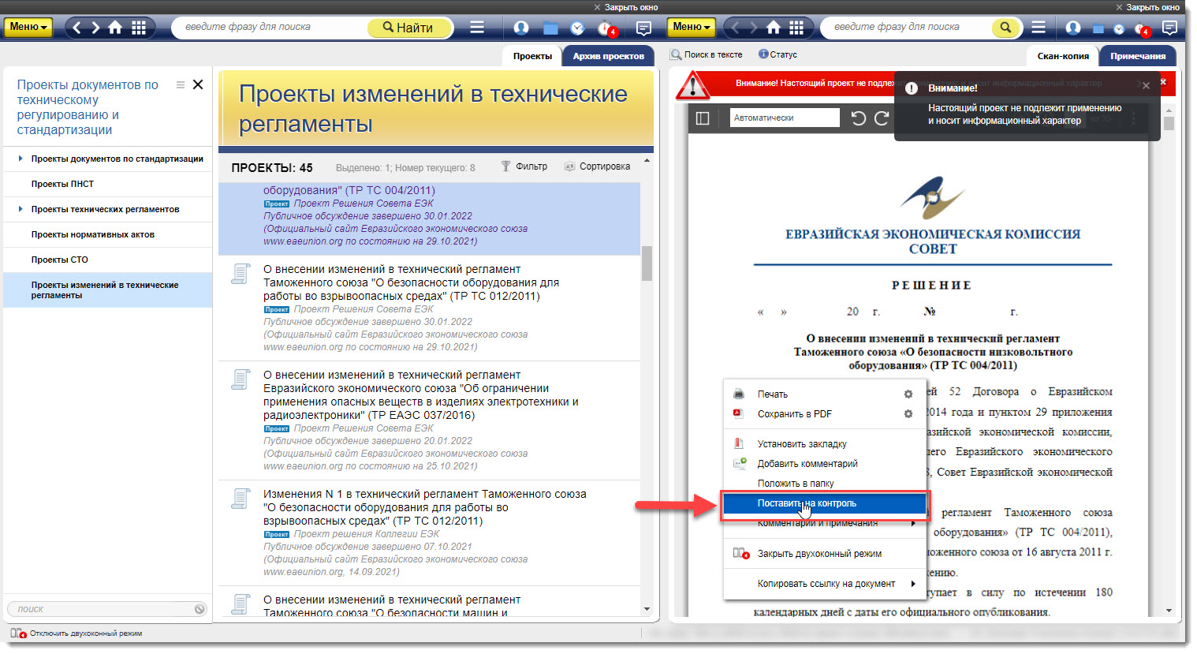
Task: Select Поставить на контроль menu item
Action: point(824,503)
